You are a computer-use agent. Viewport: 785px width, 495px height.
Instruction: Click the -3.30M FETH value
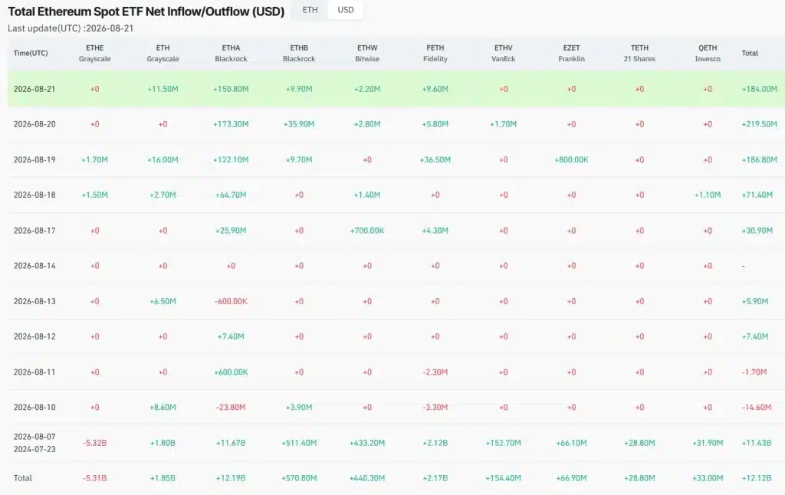pos(435,407)
